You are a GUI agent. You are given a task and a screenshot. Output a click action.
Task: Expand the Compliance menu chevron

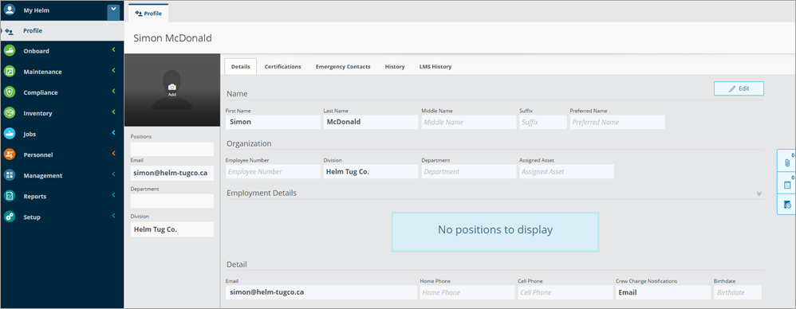point(114,91)
